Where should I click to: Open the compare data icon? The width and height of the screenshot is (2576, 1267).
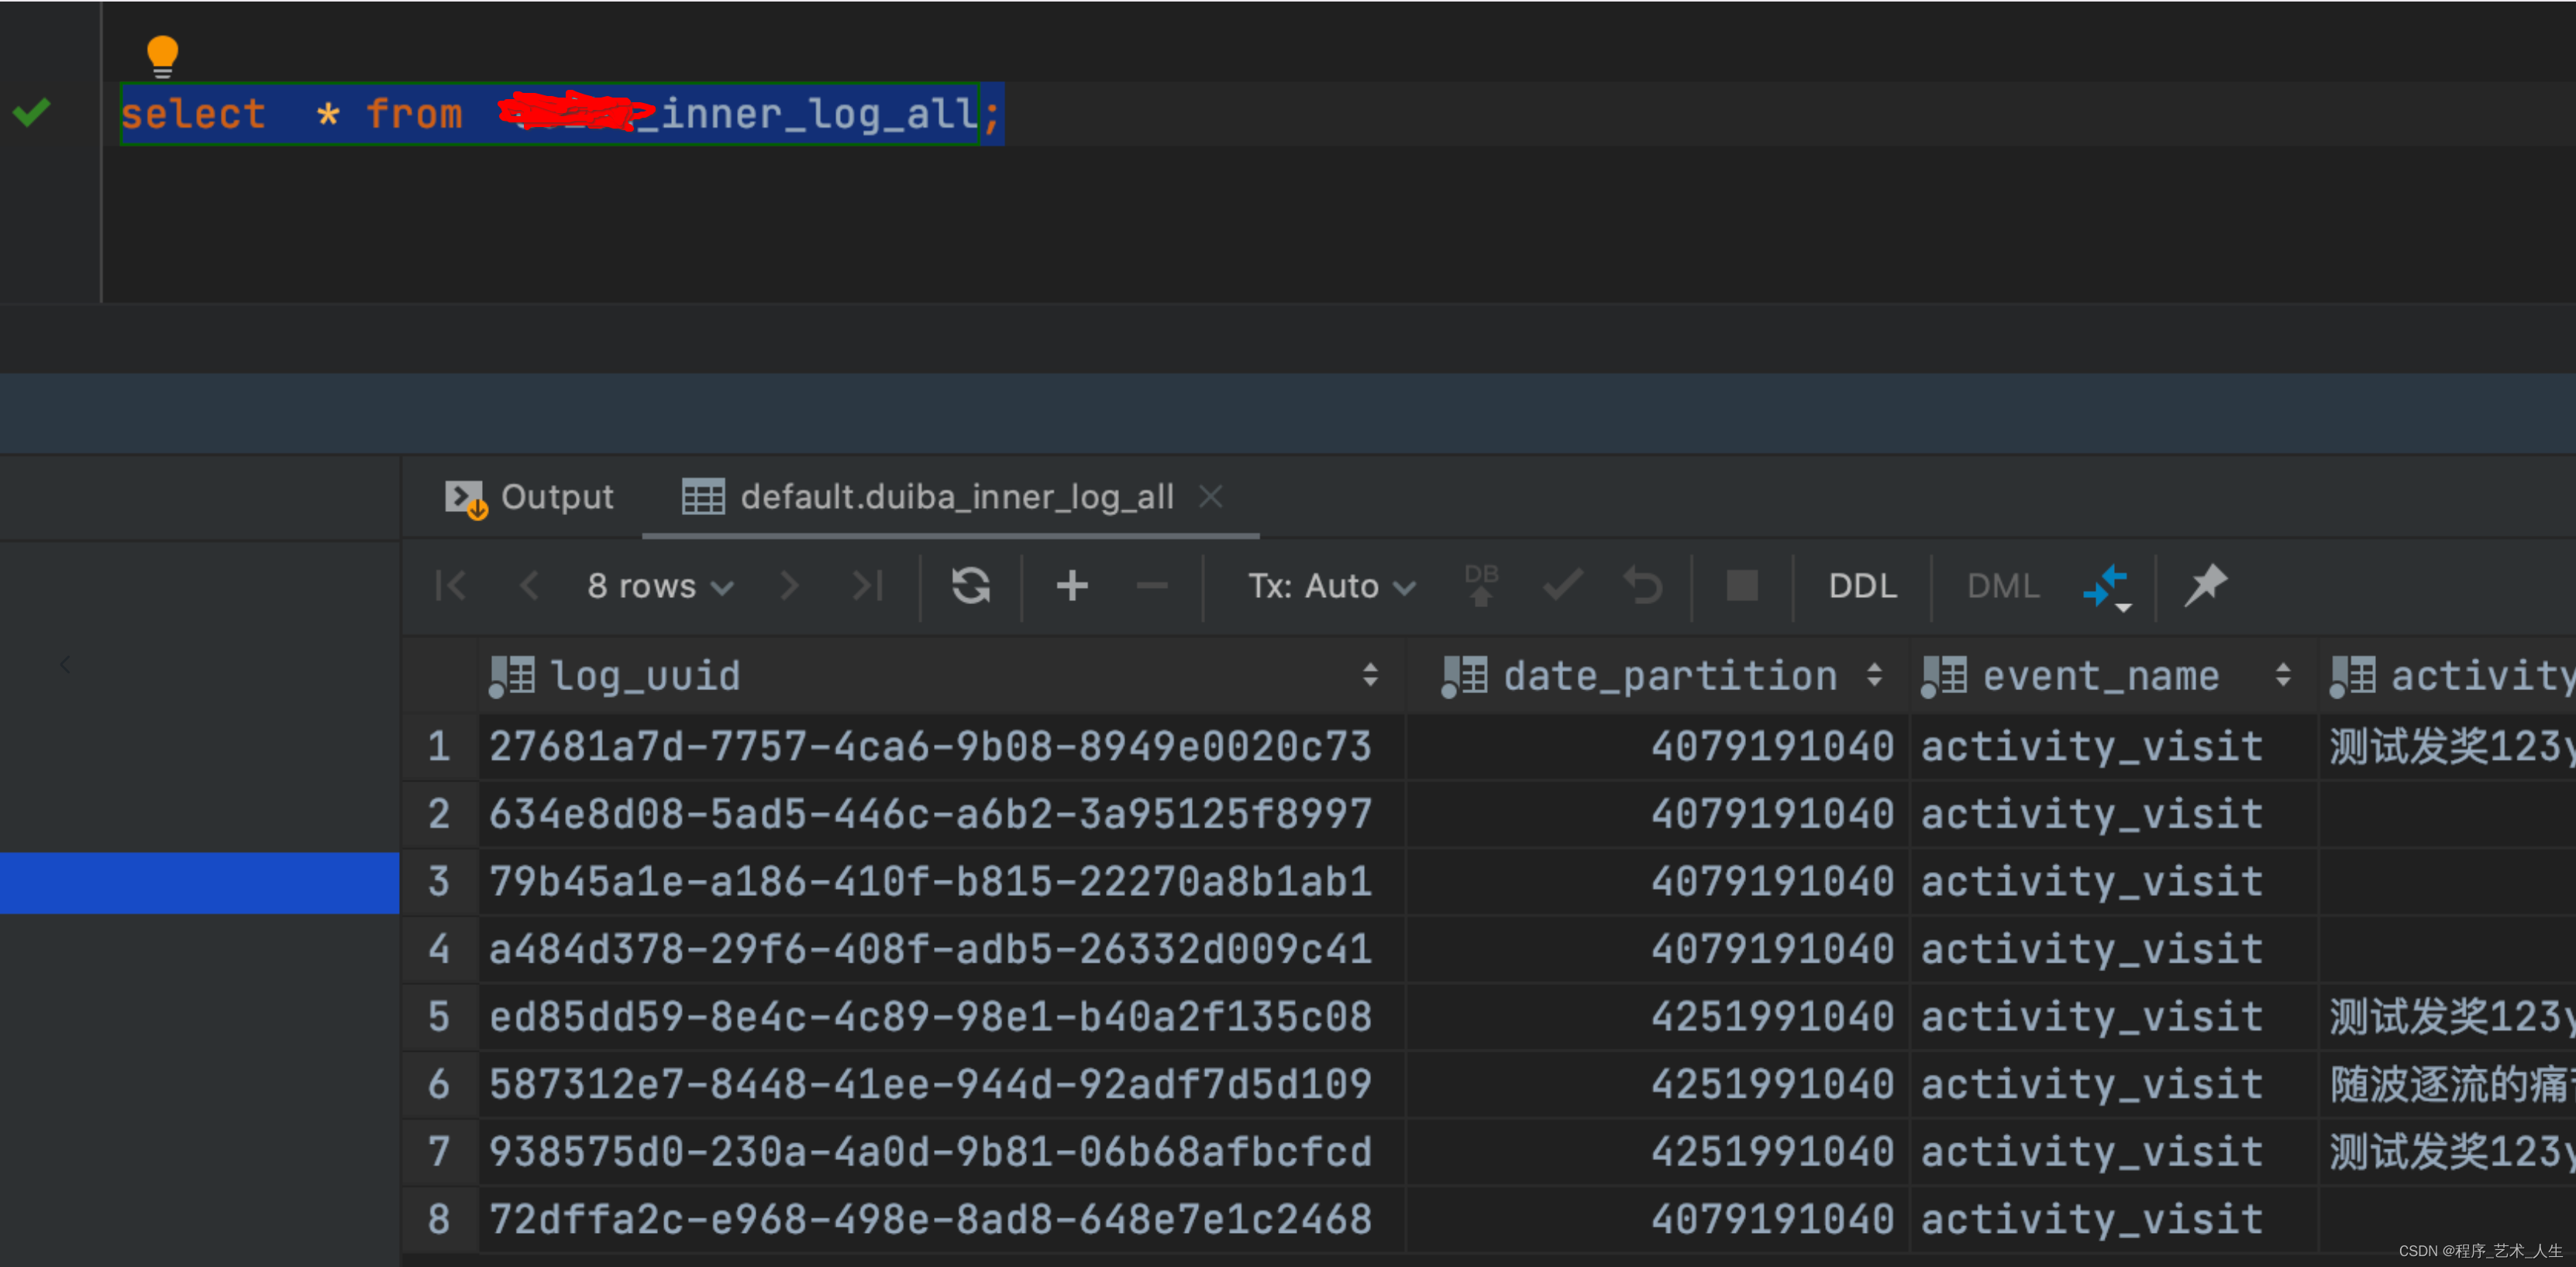click(2106, 585)
